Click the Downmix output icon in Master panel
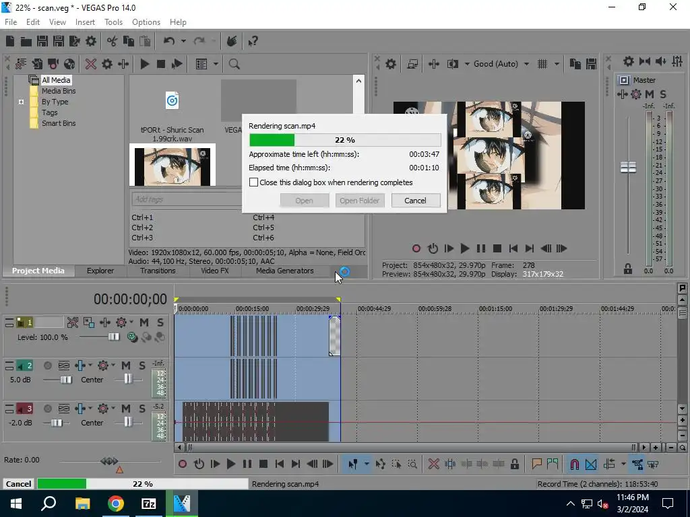 [x=645, y=61]
